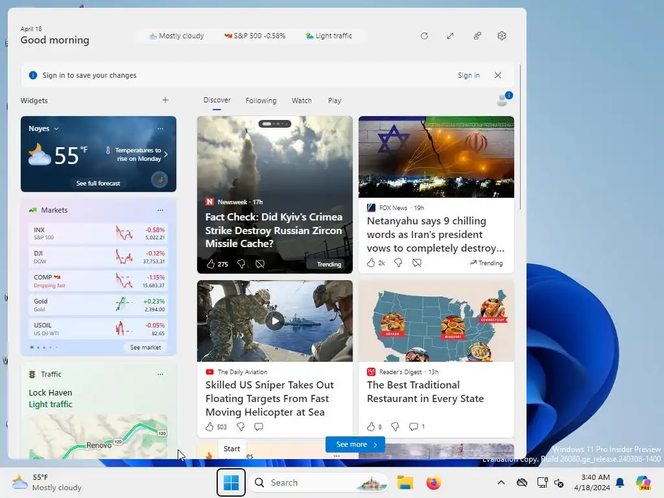The height and width of the screenshot is (498, 664).
Task: Open File Explorer from taskbar
Action: pos(405,482)
